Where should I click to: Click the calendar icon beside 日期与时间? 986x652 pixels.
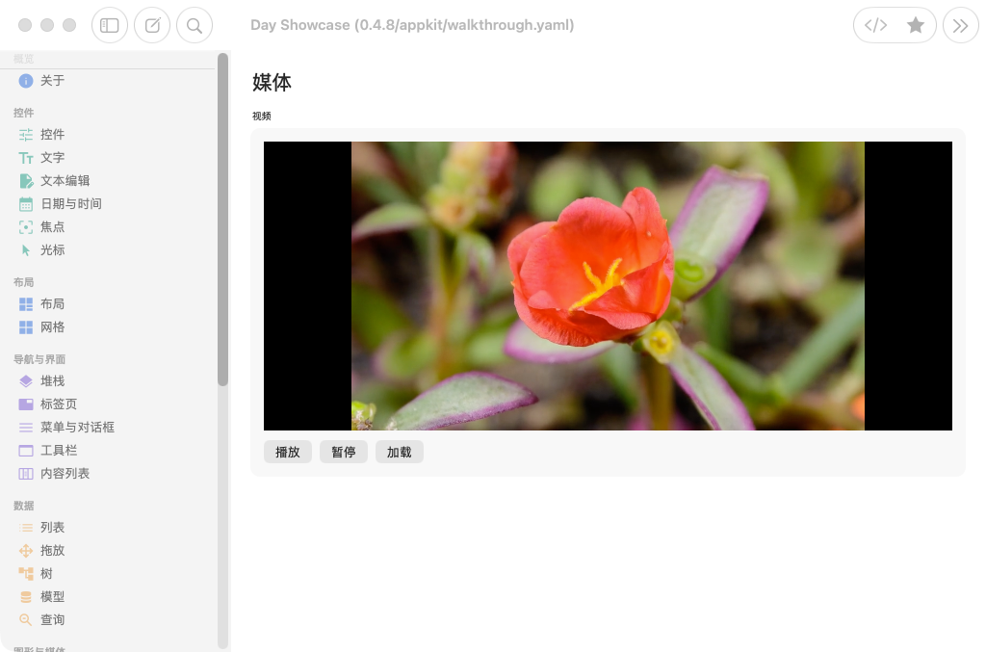coord(26,204)
